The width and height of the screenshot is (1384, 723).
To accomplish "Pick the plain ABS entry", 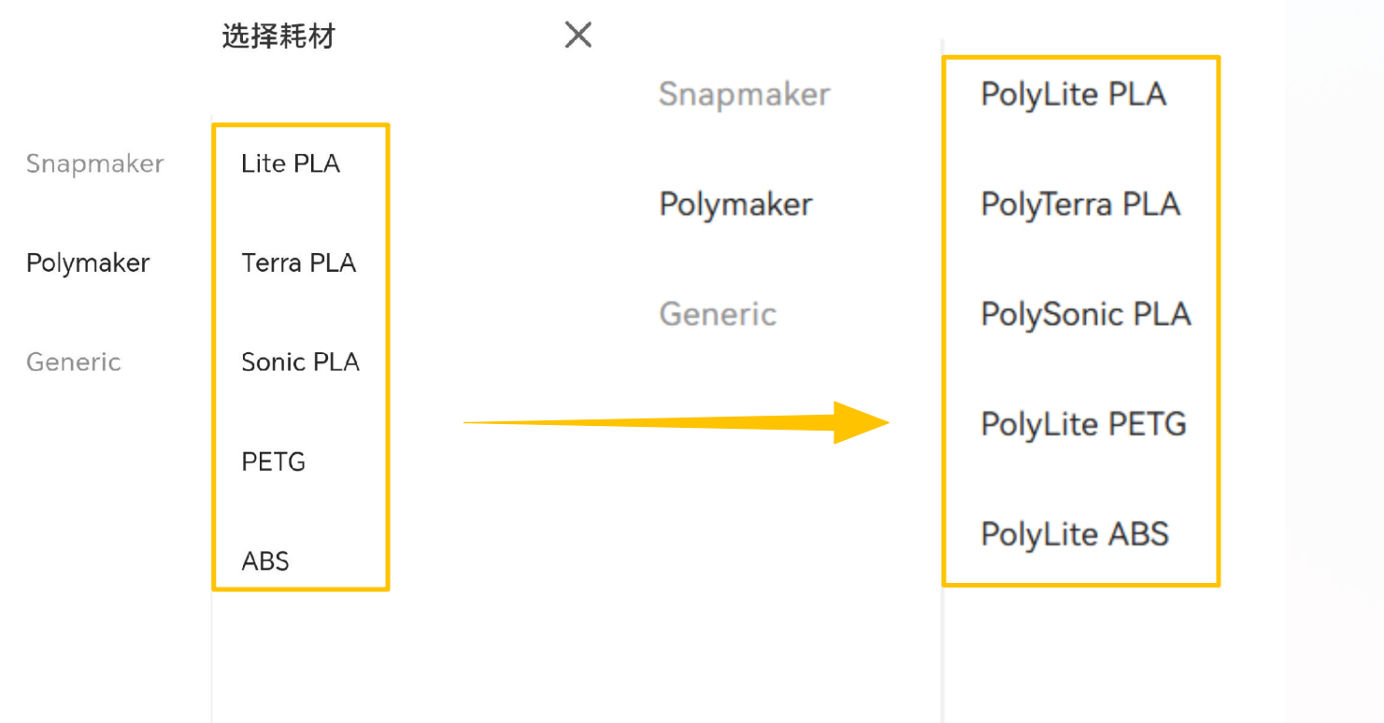I will 265,560.
